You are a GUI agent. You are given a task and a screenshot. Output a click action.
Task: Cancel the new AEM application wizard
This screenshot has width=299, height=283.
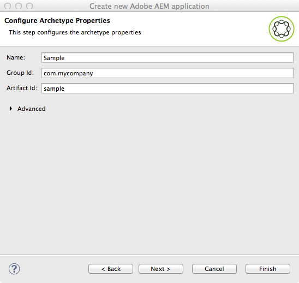point(214,269)
